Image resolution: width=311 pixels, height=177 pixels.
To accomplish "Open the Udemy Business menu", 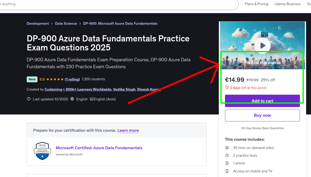I will [x=287, y=4].
